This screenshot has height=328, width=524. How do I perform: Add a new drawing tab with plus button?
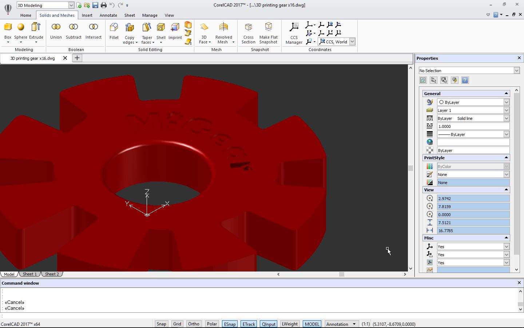77,58
